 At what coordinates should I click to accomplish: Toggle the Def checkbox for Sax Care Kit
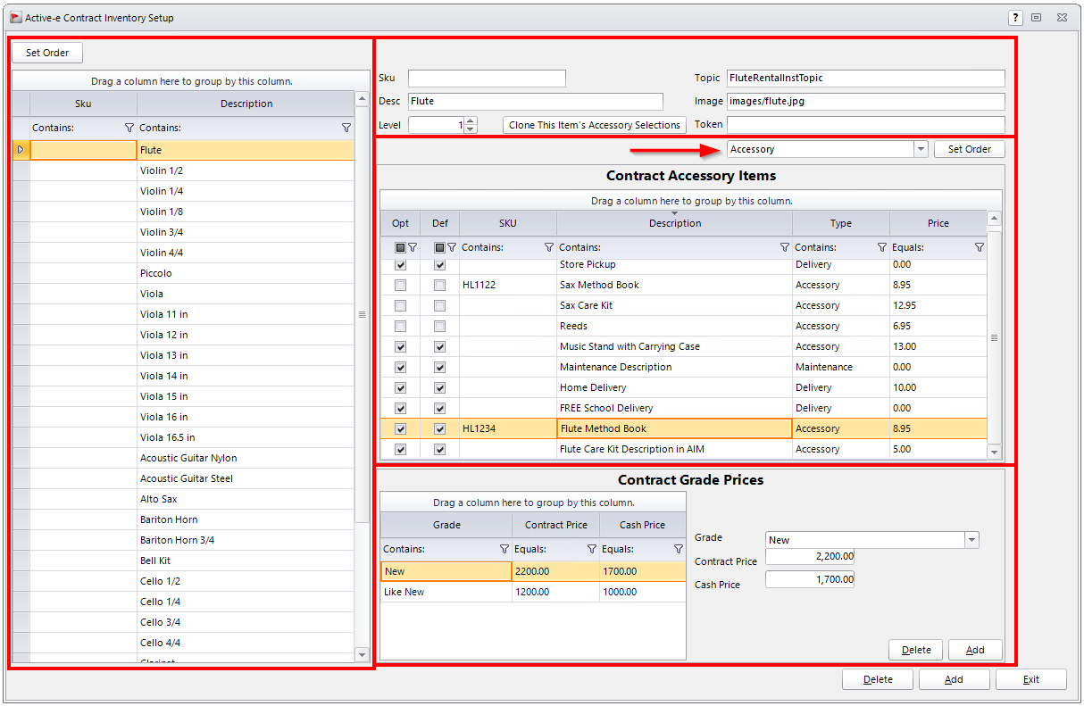[x=439, y=305]
